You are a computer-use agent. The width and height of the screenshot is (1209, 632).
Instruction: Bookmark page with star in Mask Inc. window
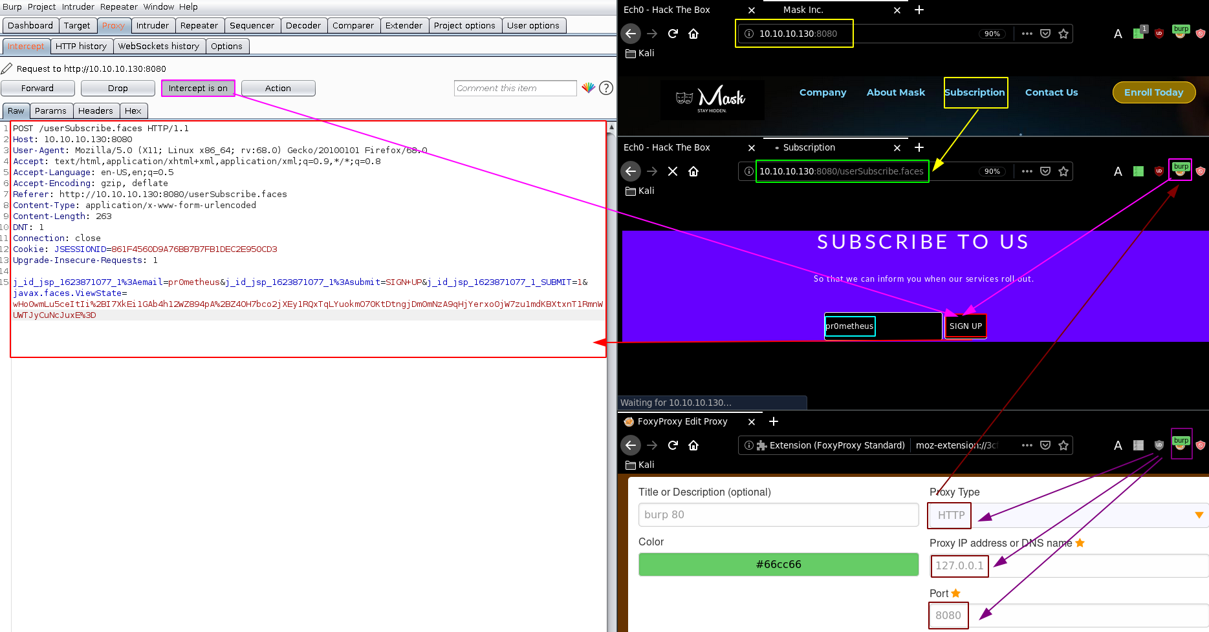(x=1063, y=34)
